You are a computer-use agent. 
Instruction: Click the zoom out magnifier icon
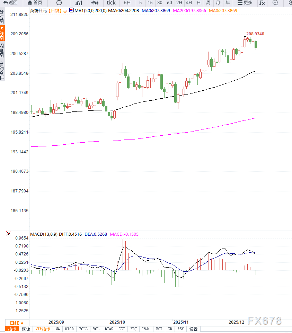[x=275, y=3]
